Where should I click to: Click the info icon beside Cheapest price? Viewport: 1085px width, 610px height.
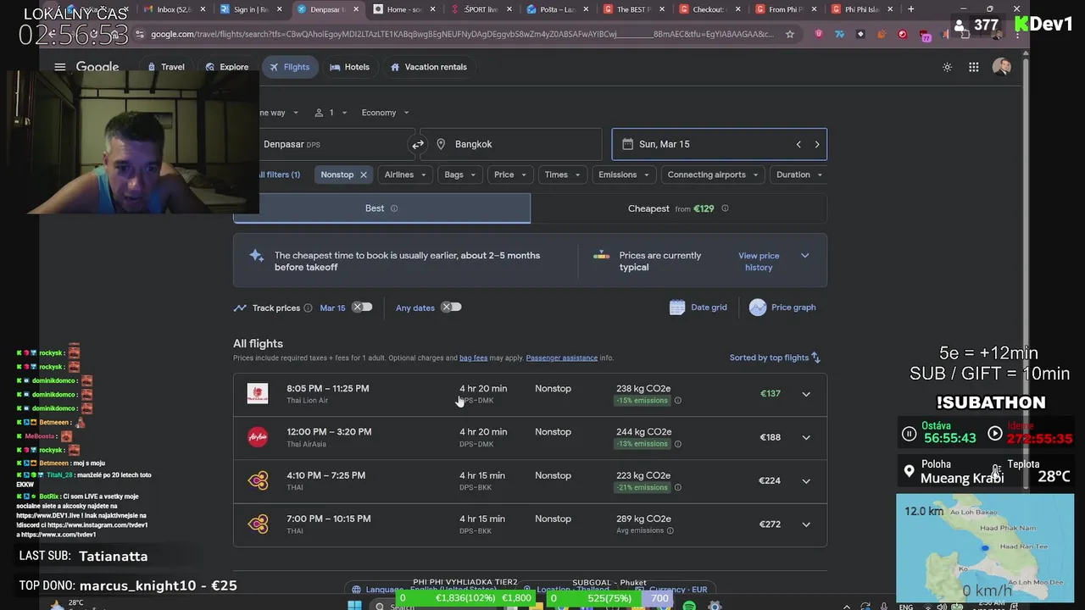click(725, 208)
